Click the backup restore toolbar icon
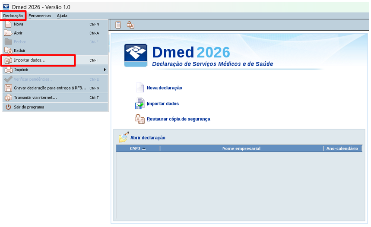 130,25
